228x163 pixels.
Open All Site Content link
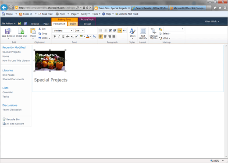15,124
